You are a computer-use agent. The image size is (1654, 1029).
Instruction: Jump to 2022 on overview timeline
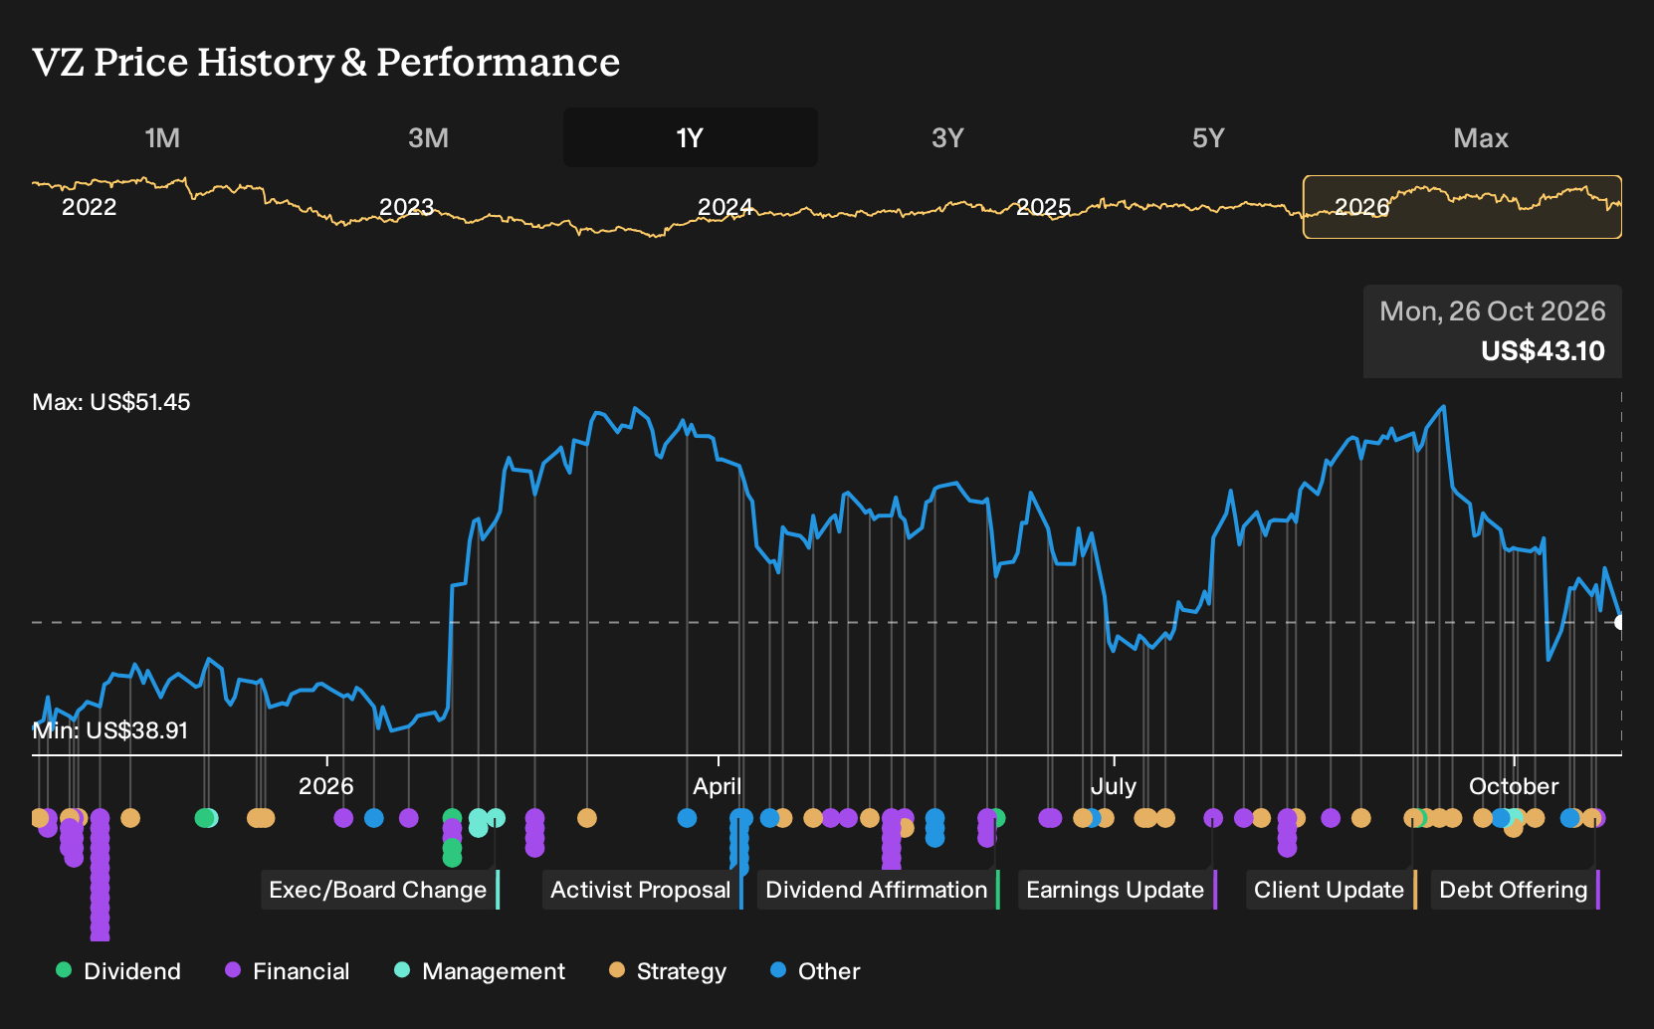tap(89, 207)
